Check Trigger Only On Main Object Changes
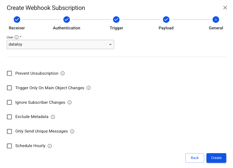The width and height of the screenshot is (233, 168). coord(10,88)
